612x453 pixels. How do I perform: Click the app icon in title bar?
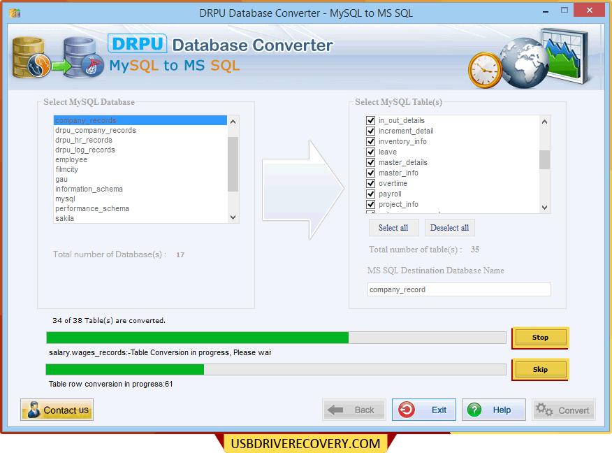point(15,13)
